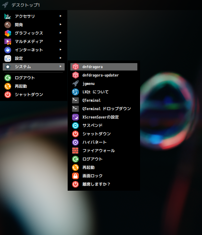202x235 pixels.
Task: Choose シャットダウン in the main menu
Action: click(x=34, y=95)
